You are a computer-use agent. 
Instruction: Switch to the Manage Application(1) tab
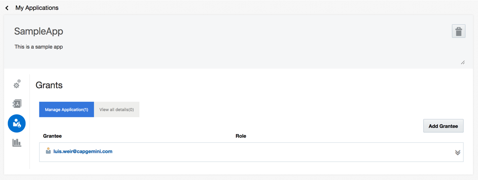tap(67, 109)
